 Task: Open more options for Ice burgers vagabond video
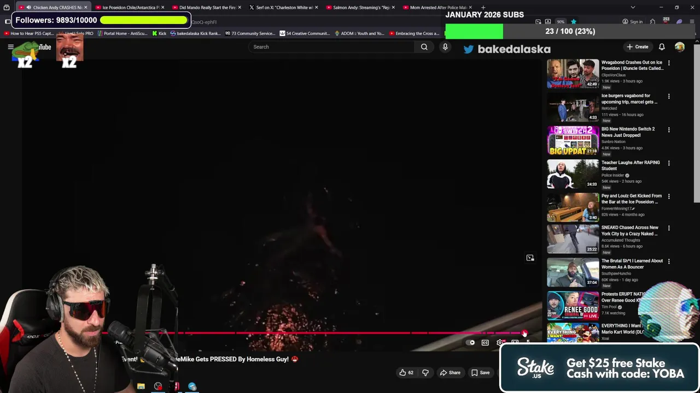[668, 97]
